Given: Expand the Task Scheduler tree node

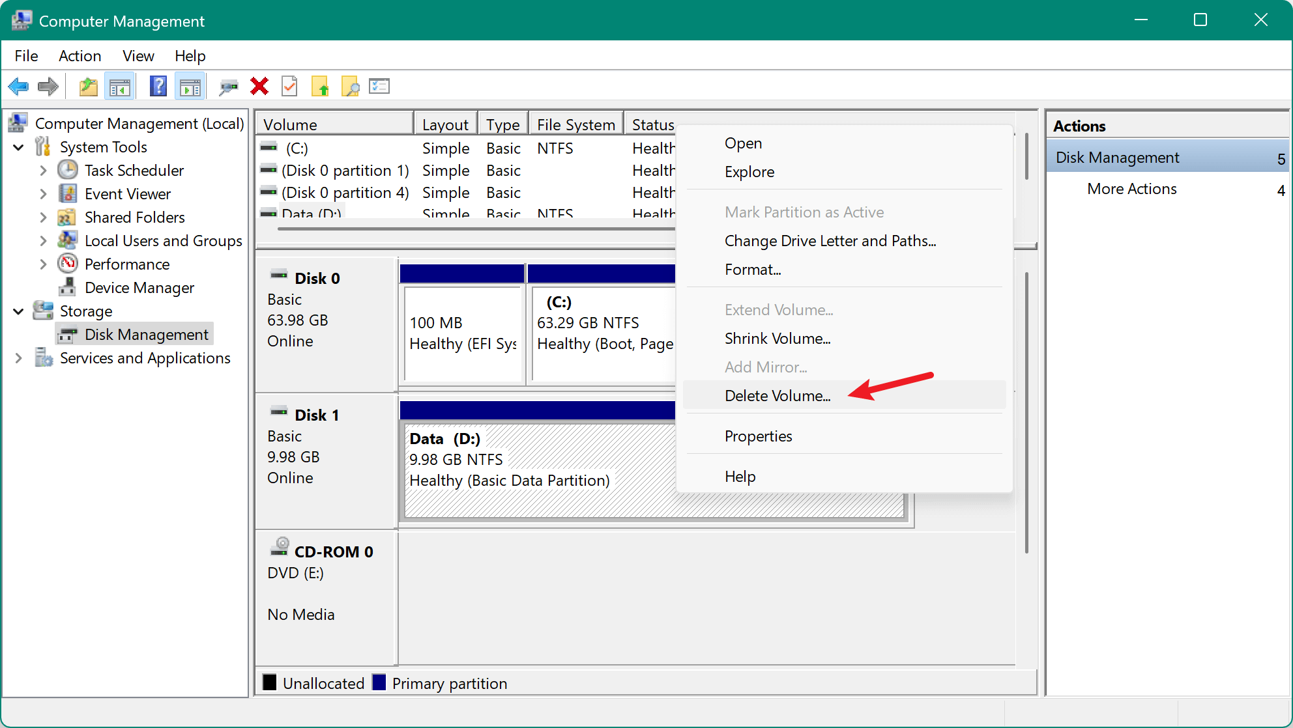Looking at the screenshot, I should click(43, 171).
